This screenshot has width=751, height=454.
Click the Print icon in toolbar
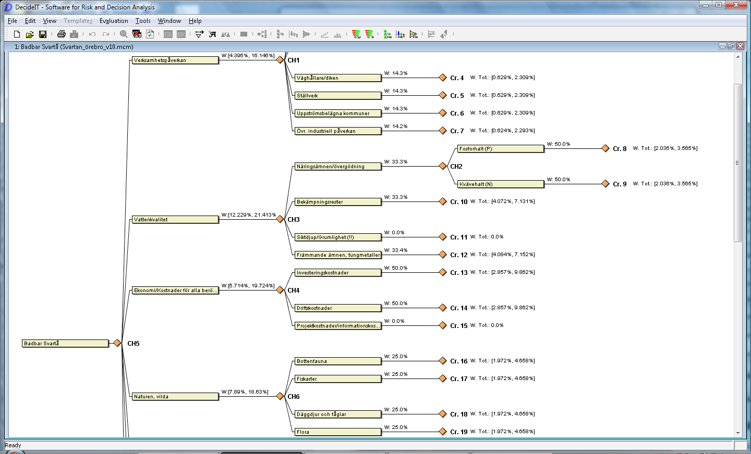tap(62, 34)
